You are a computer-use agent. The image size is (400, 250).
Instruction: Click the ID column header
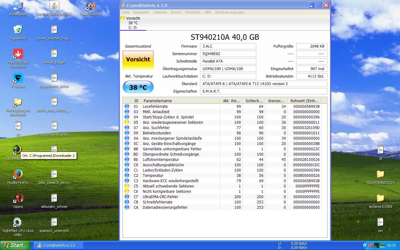point(136,101)
